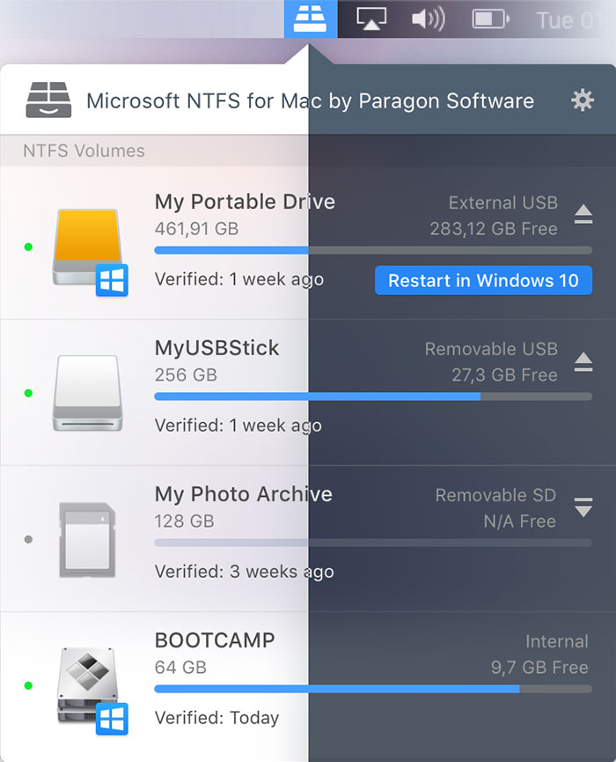616x762 pixels.
Task: Open the volume sound menu bar icon
Action: click(429, 19)
